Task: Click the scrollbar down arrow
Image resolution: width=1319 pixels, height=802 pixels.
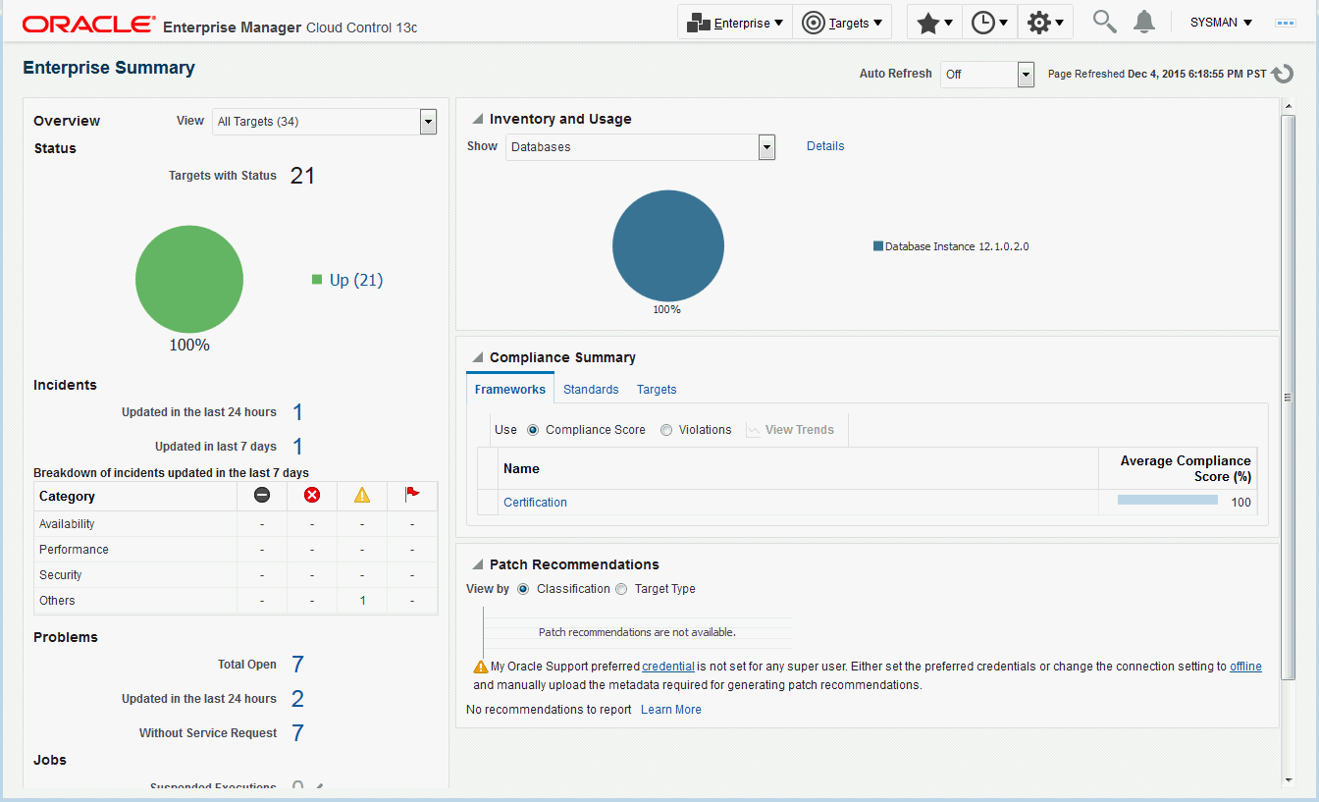Action: pyautogui.click(x=1289, y=780)
